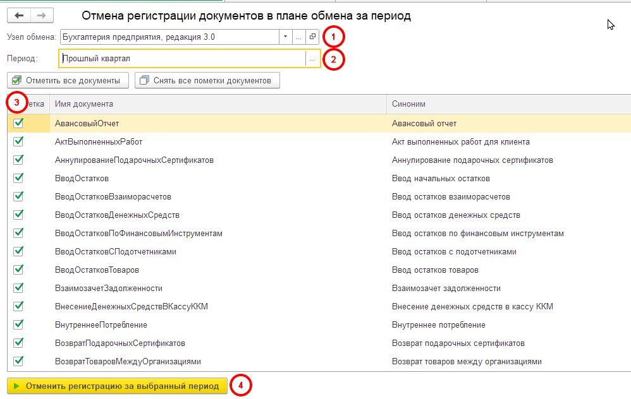Uncheck the АктВыполненныхРабот checkbox
This screenshot has width=631, height=399.
[18, 141]
